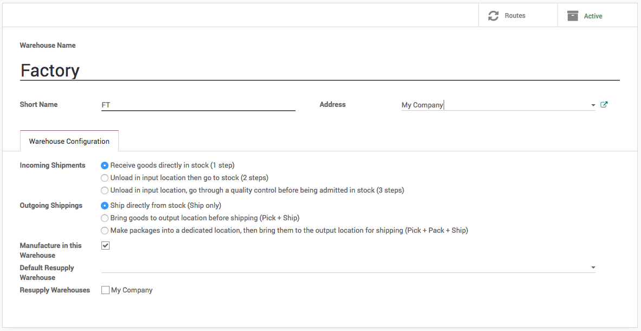Click the Short Name field with FT

198,105
